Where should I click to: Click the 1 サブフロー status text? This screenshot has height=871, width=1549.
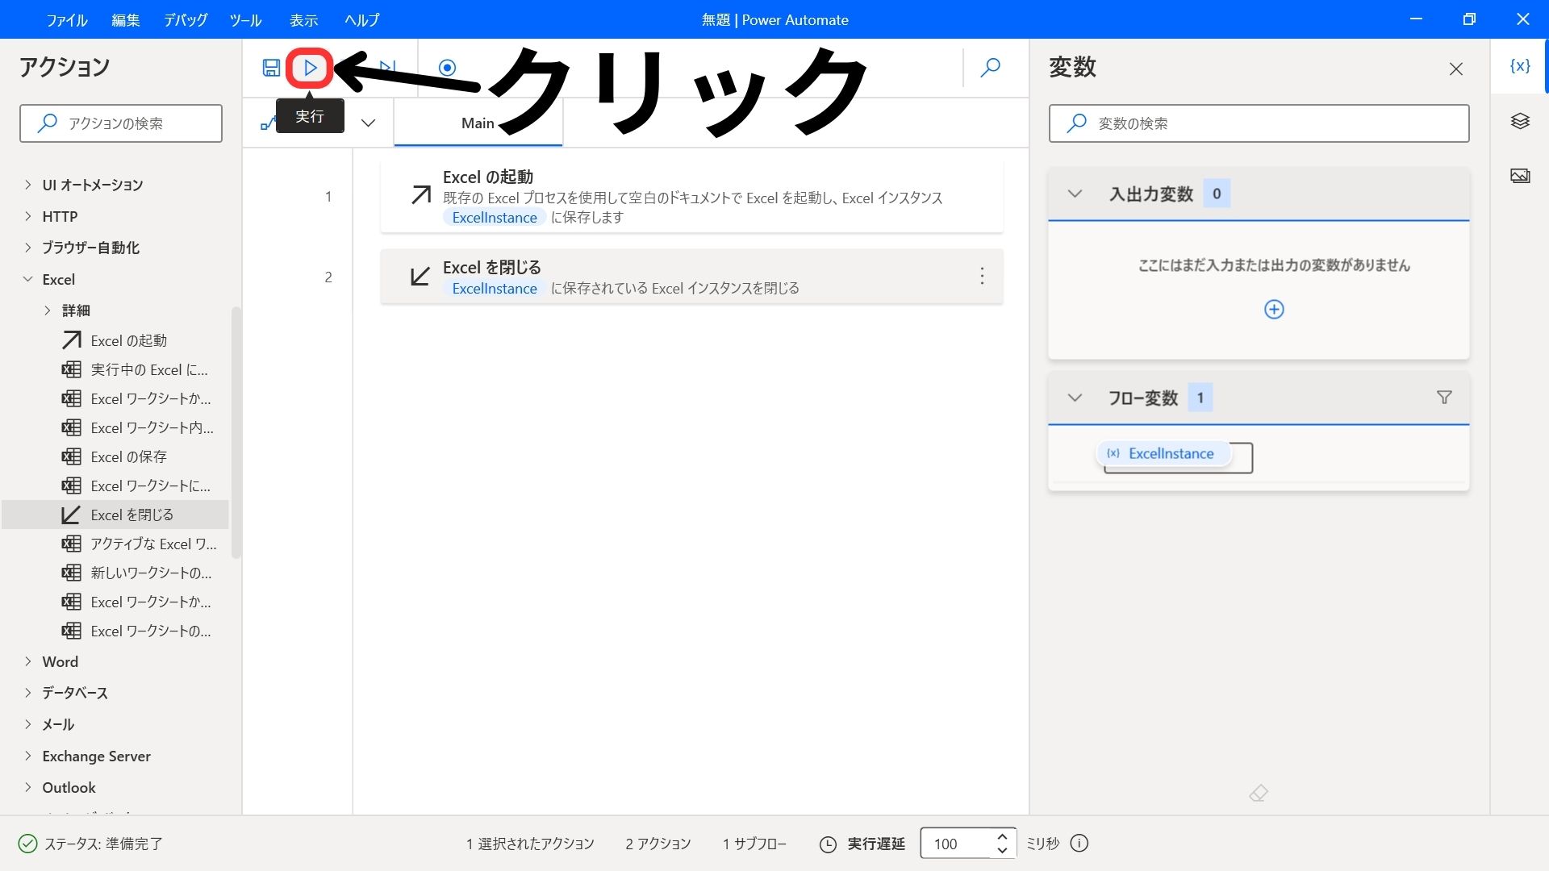pos(754,844)
